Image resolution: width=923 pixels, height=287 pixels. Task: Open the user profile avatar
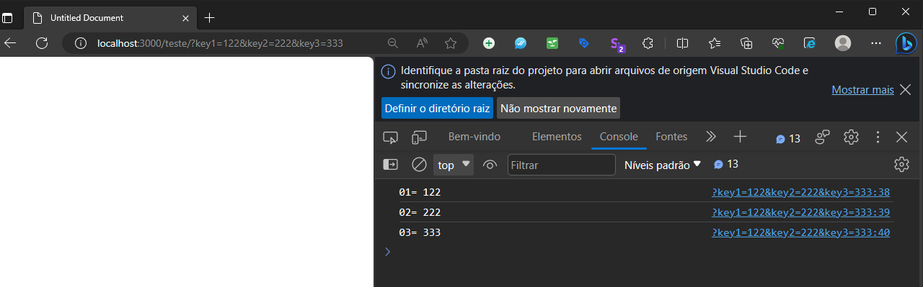point(843,43)
